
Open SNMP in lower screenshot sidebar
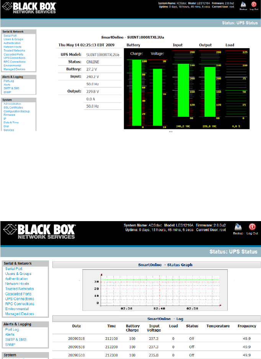pos(10,345)
